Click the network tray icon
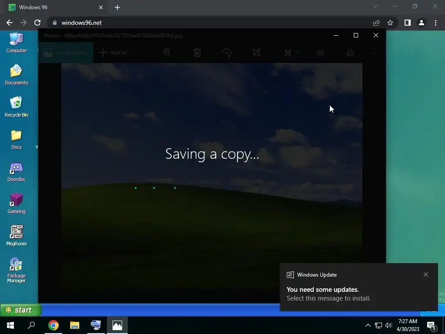 pos(379,325)
